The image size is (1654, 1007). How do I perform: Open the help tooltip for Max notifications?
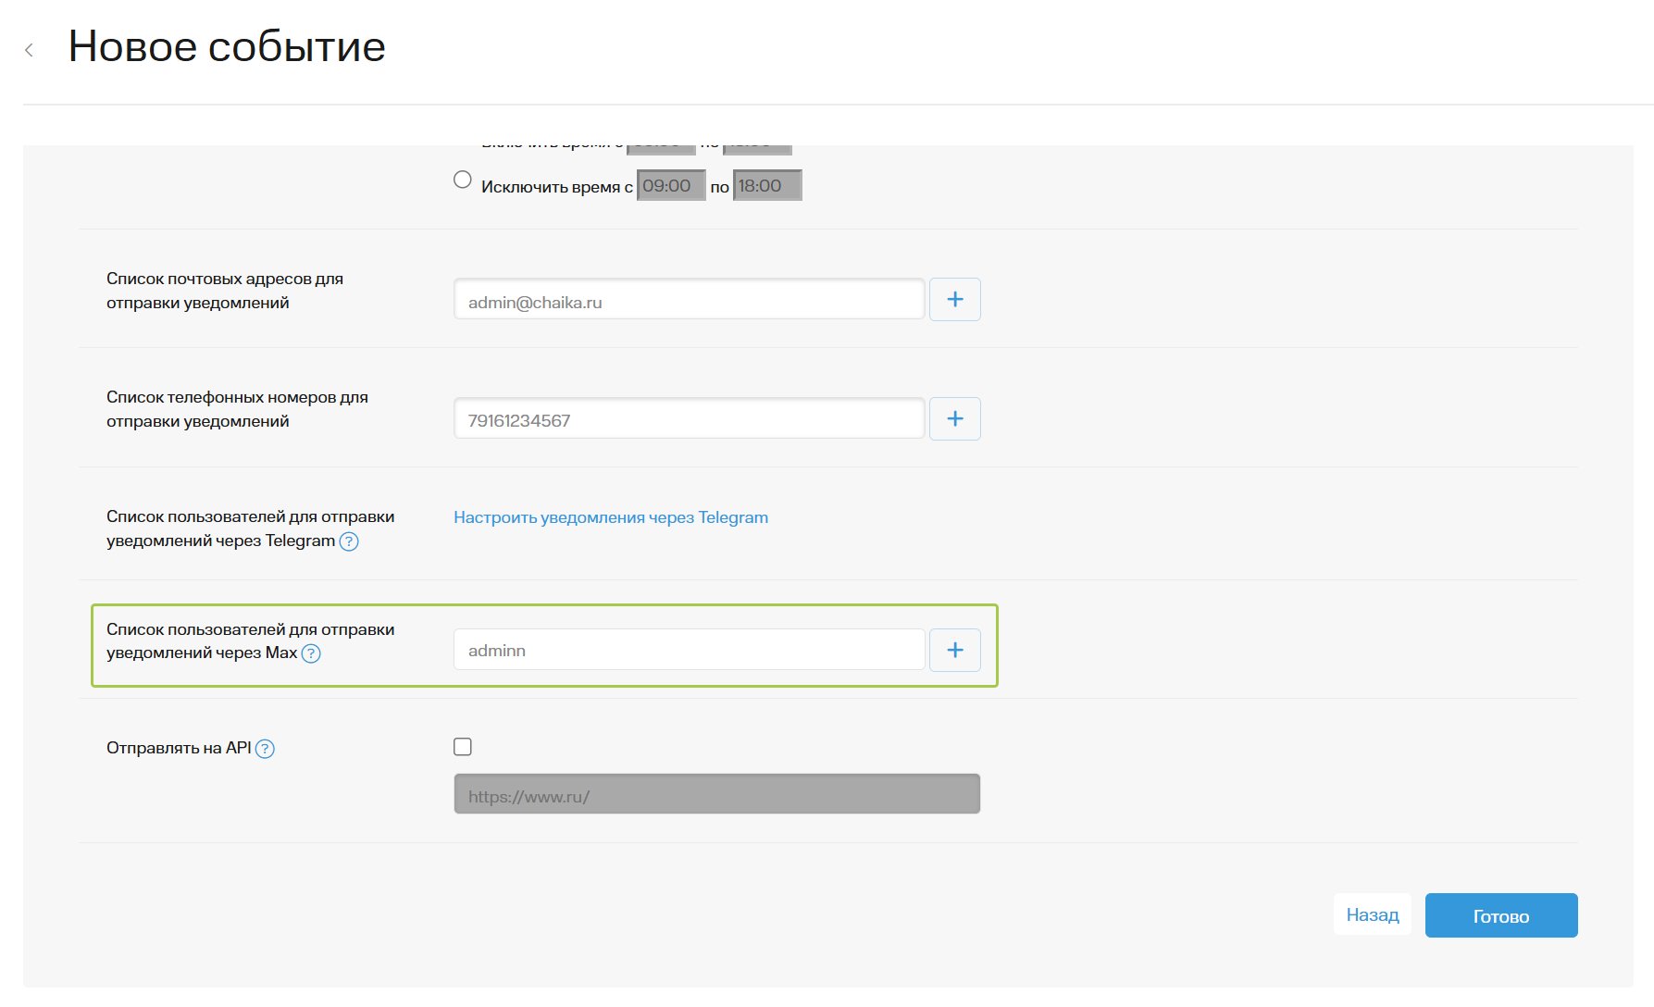point(311,654)
